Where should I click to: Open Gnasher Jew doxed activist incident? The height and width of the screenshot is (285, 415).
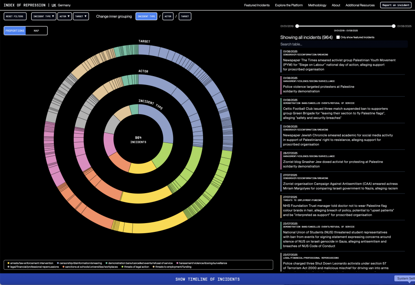[x=342, y=160]
